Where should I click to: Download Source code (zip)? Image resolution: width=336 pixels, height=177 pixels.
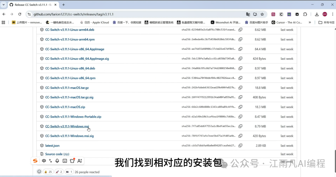tap(57, 154)
